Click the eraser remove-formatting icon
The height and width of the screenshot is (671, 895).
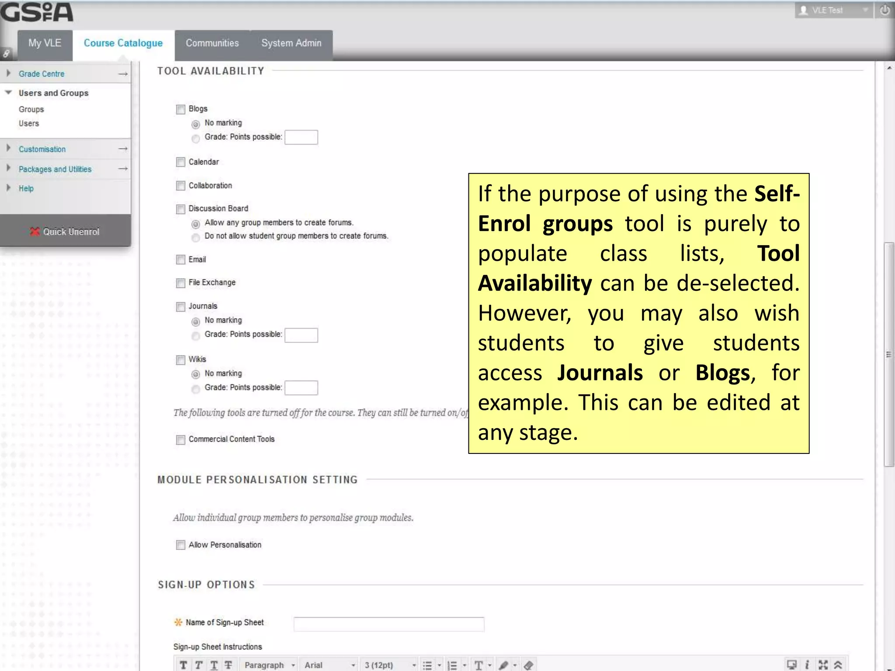tap(528, 665)
